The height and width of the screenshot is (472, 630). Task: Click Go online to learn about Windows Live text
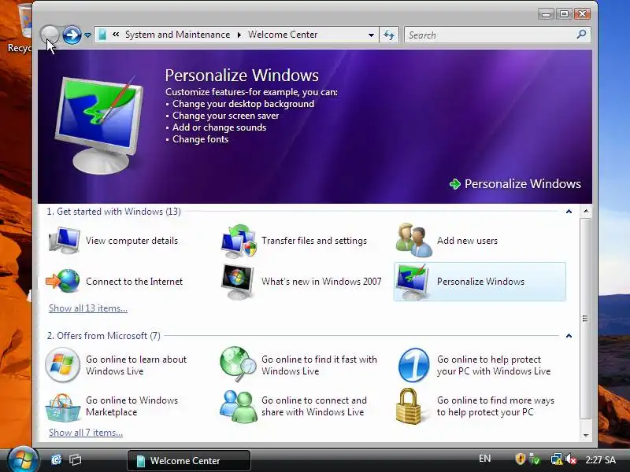136,365
